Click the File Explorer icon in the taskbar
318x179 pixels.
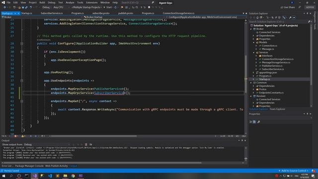pyautogui.click(x=65, y=176)
